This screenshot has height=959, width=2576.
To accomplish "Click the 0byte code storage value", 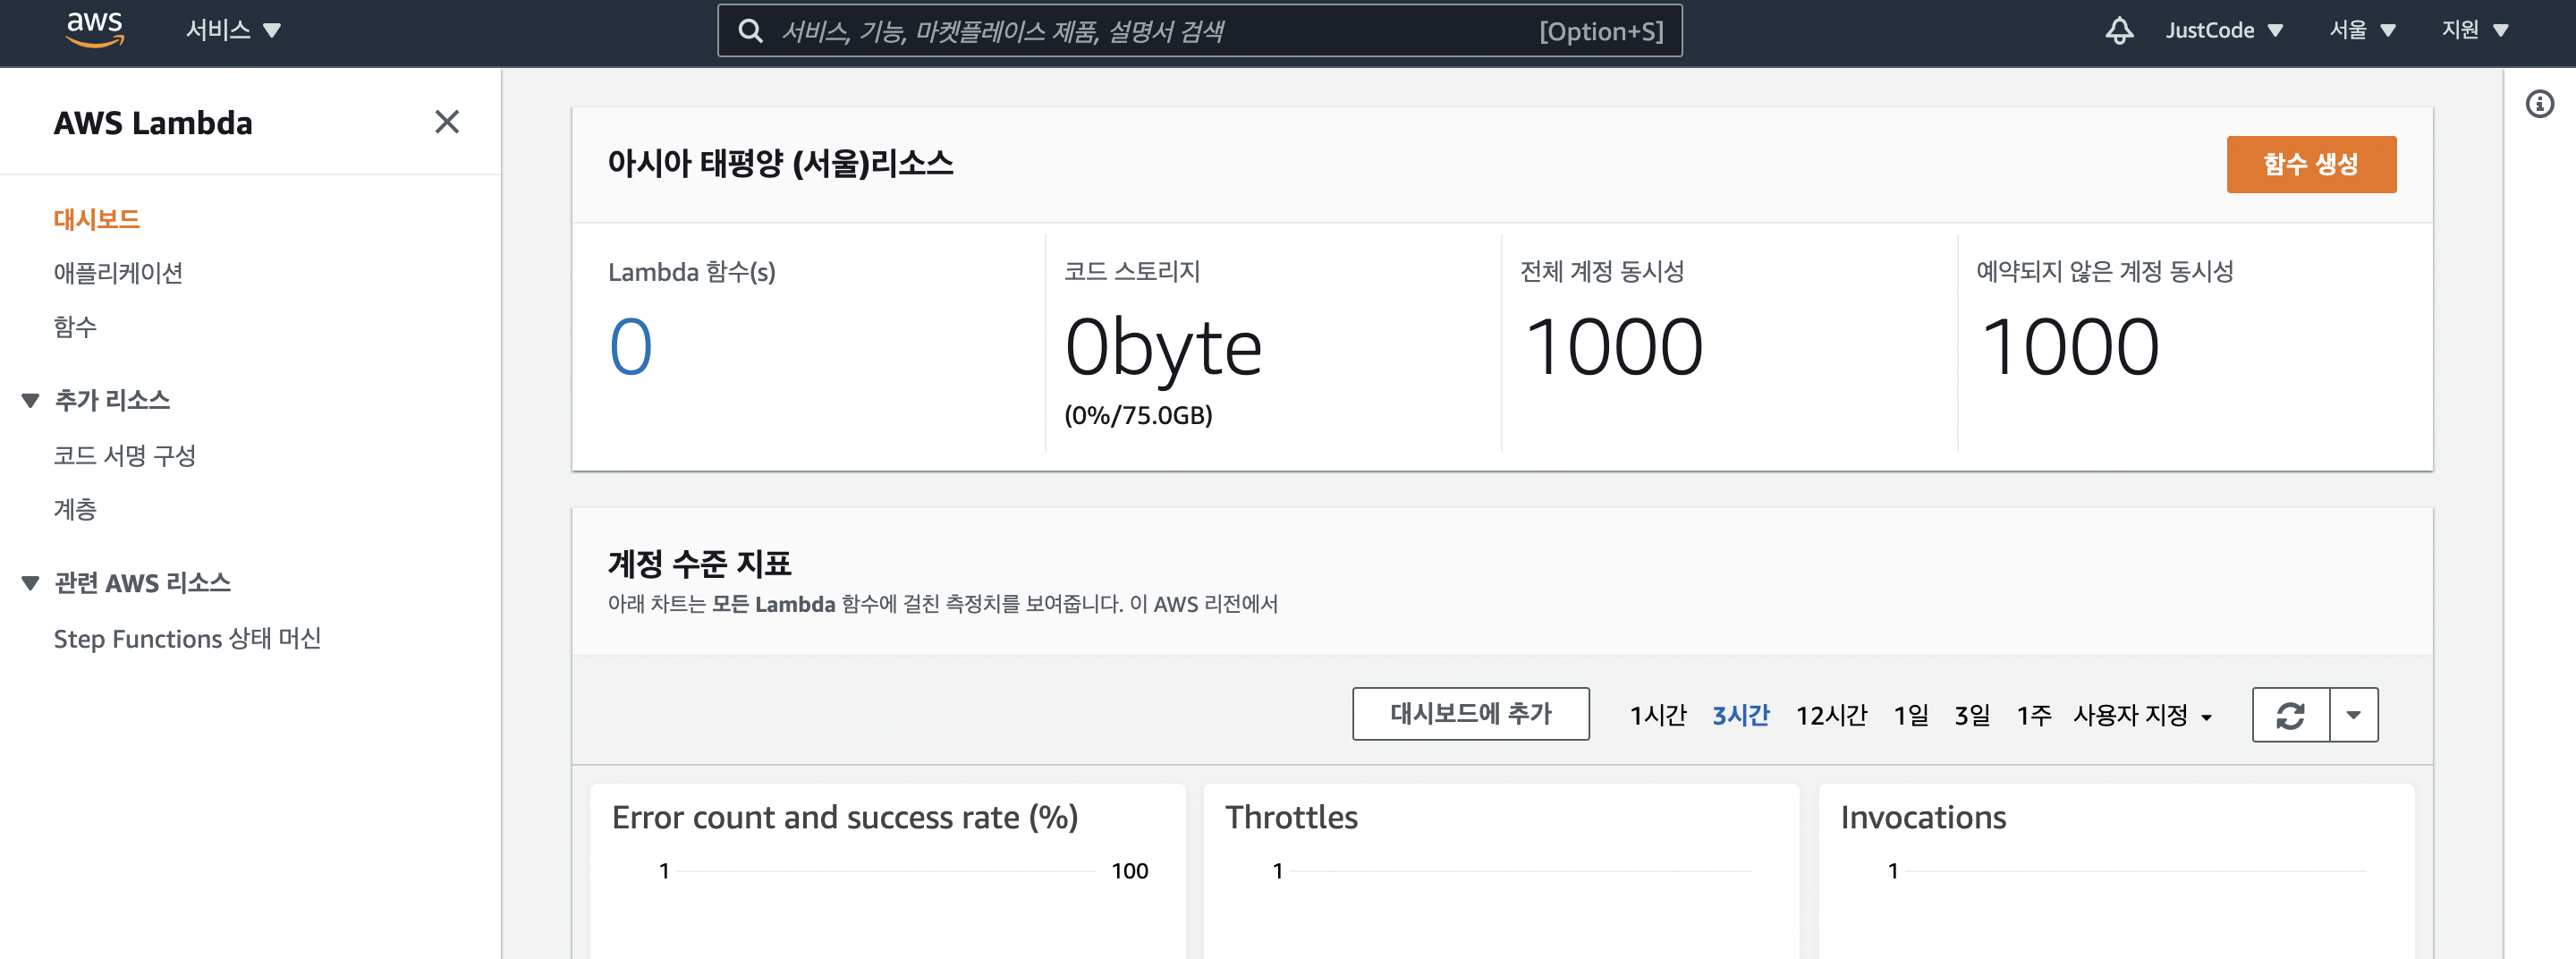I will tap(1163, 348).
